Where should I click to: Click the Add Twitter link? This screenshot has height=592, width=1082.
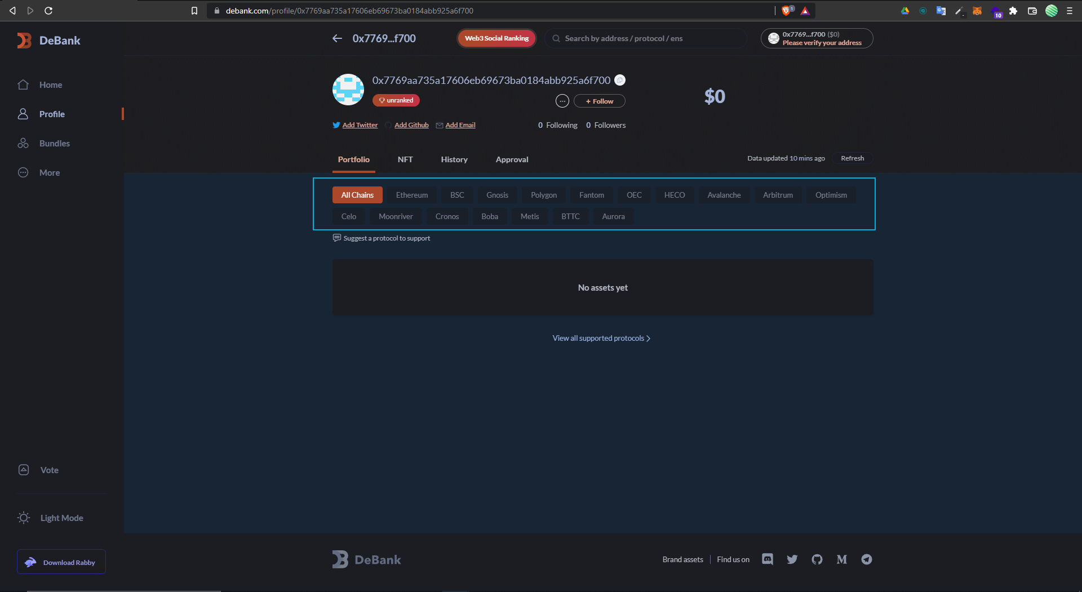pyautogui.click(x=360, y=125)
